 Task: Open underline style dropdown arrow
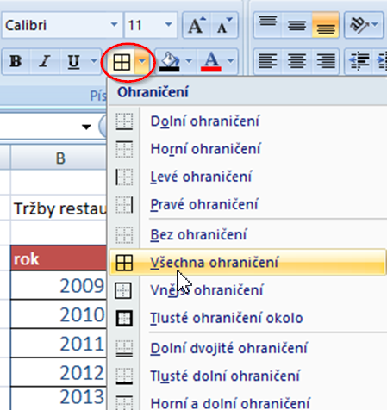coord(94,61)
